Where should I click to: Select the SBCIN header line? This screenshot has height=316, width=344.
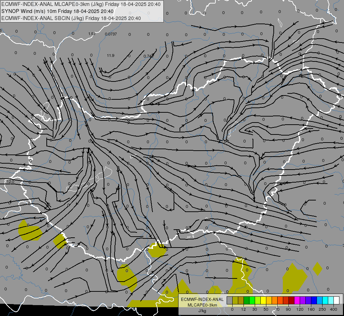pyautogui.click(x=71, y=18)
